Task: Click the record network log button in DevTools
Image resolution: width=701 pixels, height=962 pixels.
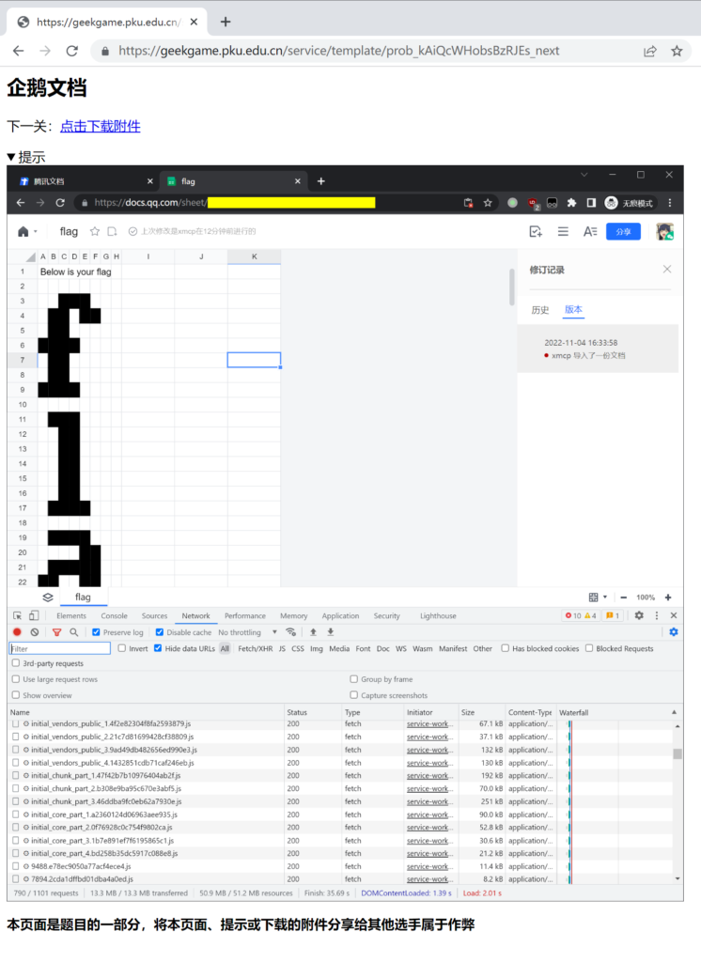Action: click(x=17, y=632)
